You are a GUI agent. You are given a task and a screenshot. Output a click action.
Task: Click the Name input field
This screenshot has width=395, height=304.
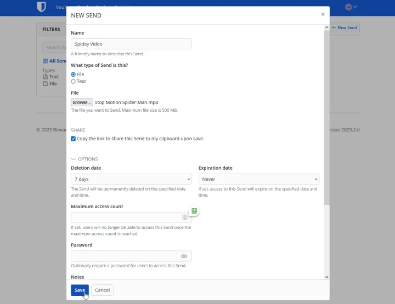coord(131,44)
